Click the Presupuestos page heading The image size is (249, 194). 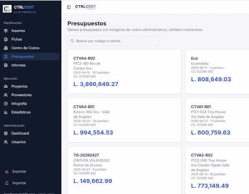[x=87, y=24]
